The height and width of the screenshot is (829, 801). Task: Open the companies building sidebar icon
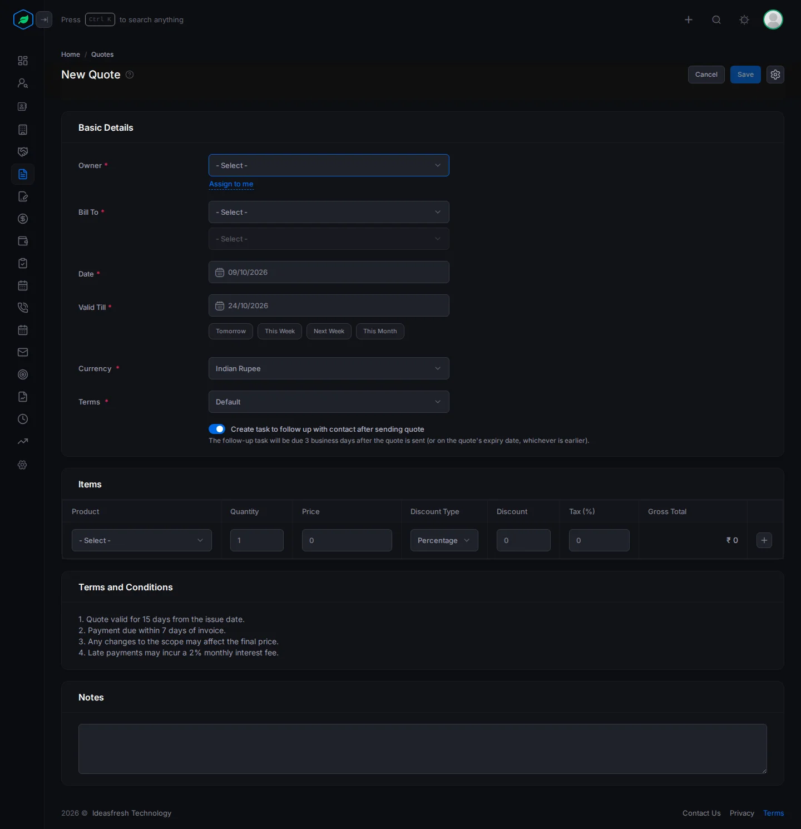[x=23, y=130]
